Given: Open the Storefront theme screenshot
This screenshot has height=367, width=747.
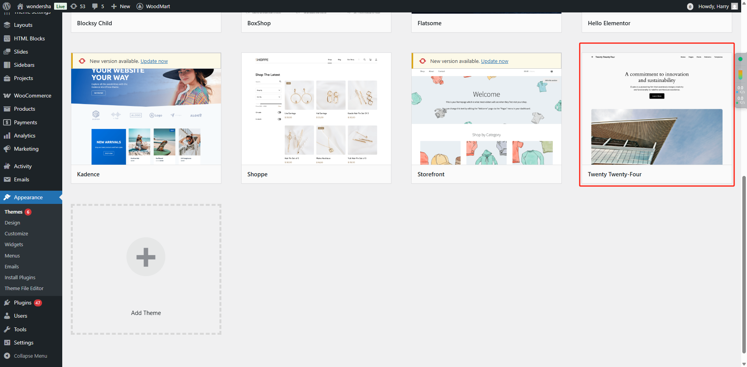Looking at the screenshot, I should pyautogui.click(x=486, y=117).
